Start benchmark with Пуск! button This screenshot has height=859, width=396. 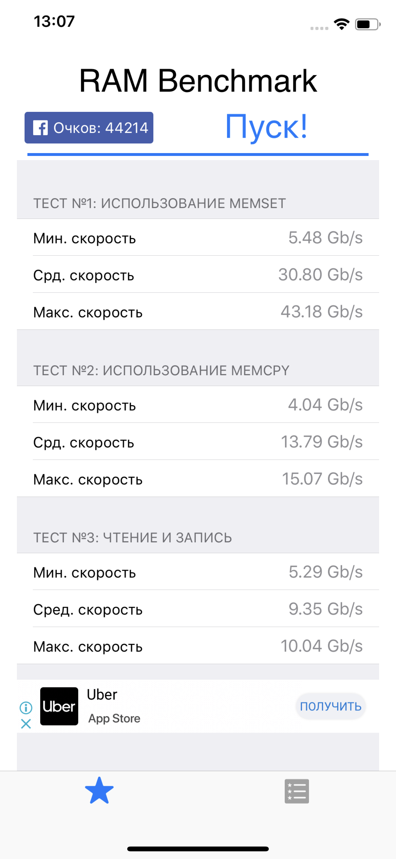tap(266, 127)
